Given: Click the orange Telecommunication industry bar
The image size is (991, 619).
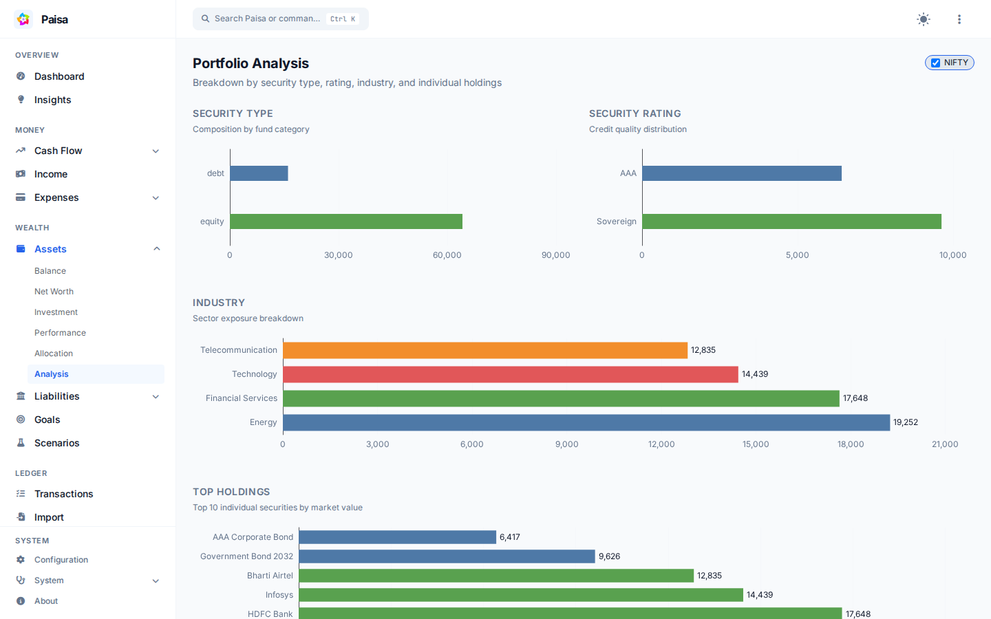Looking at the screenshot, I should [485, 350].
